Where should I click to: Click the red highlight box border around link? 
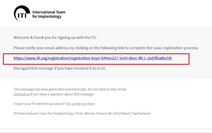96,54
